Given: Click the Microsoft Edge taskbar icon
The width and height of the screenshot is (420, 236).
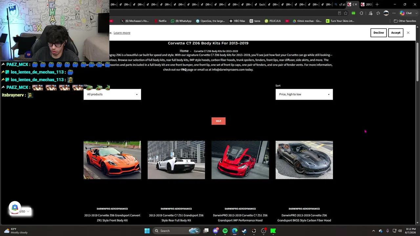Looking at the screenshot, I should coord(235,231).
